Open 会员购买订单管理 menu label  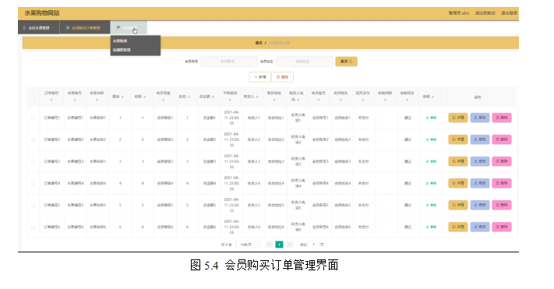pos(86,28)
